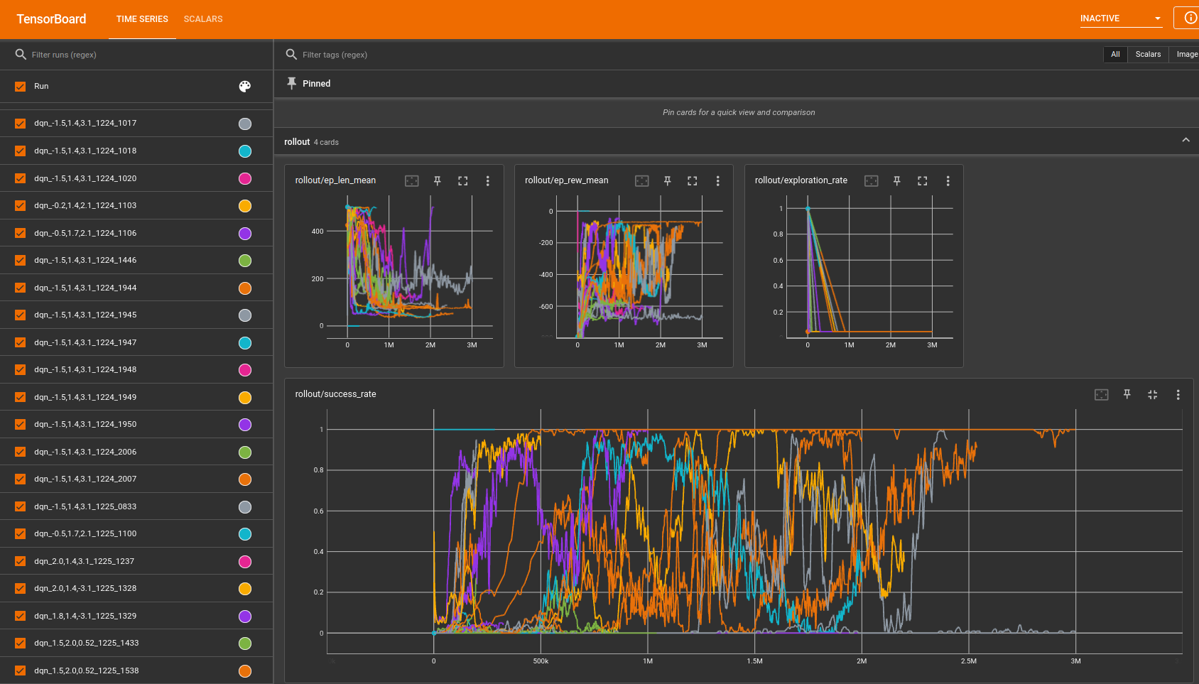Open more options for success_rate card
The height and width of the screenshot is (684, 1199).
point(1178,395)
